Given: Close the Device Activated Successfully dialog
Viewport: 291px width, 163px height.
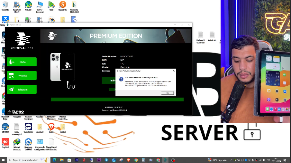Looking at the screenshot, I should [174, 71].
